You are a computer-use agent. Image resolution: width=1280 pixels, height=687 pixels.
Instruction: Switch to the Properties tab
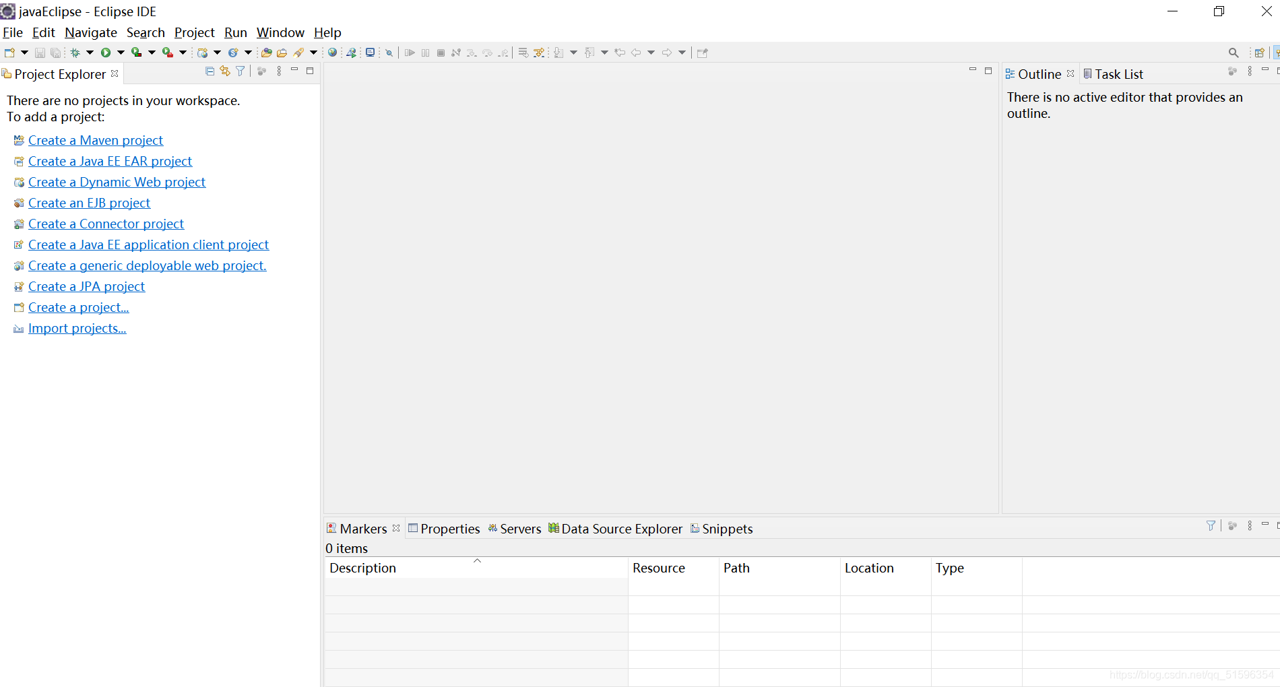point(444,529)
